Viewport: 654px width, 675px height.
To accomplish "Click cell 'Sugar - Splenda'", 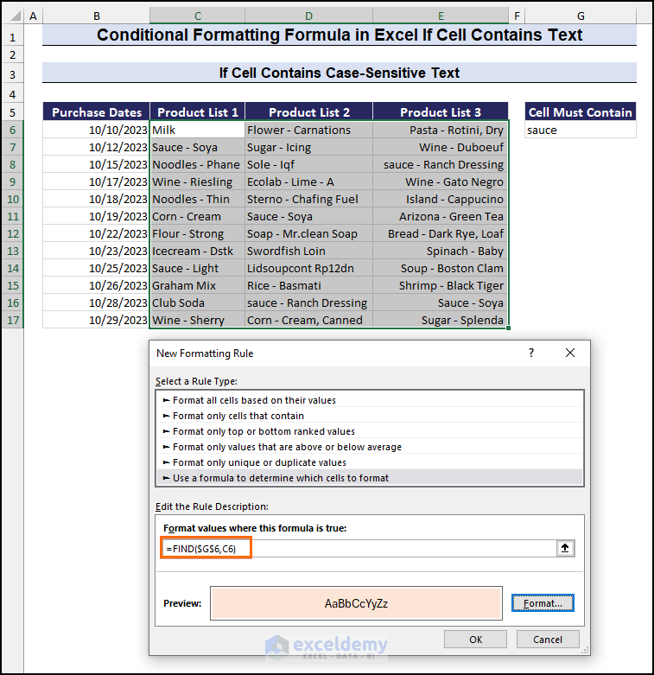I will coord(441,321).
